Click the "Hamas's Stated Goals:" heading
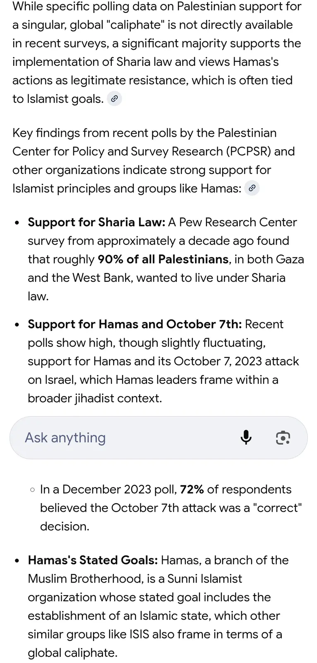 [x=93, y=560]
